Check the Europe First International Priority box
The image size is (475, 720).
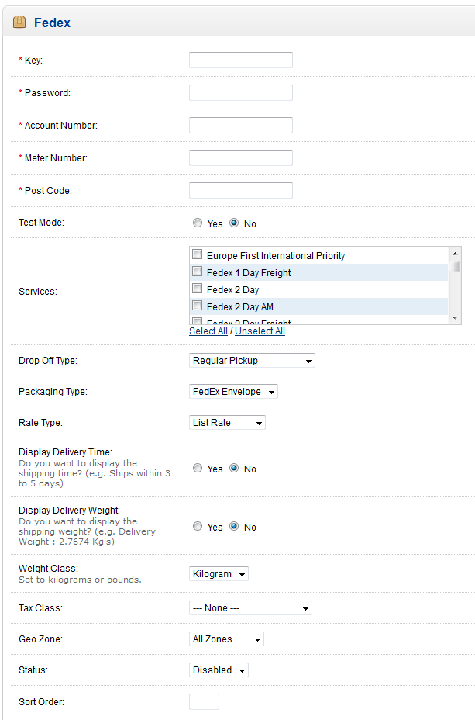[x=198, y=255]
